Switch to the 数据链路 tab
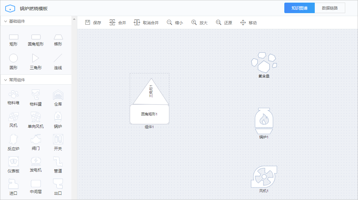Screen dimensions: 358x200 (x=330, y=8)
